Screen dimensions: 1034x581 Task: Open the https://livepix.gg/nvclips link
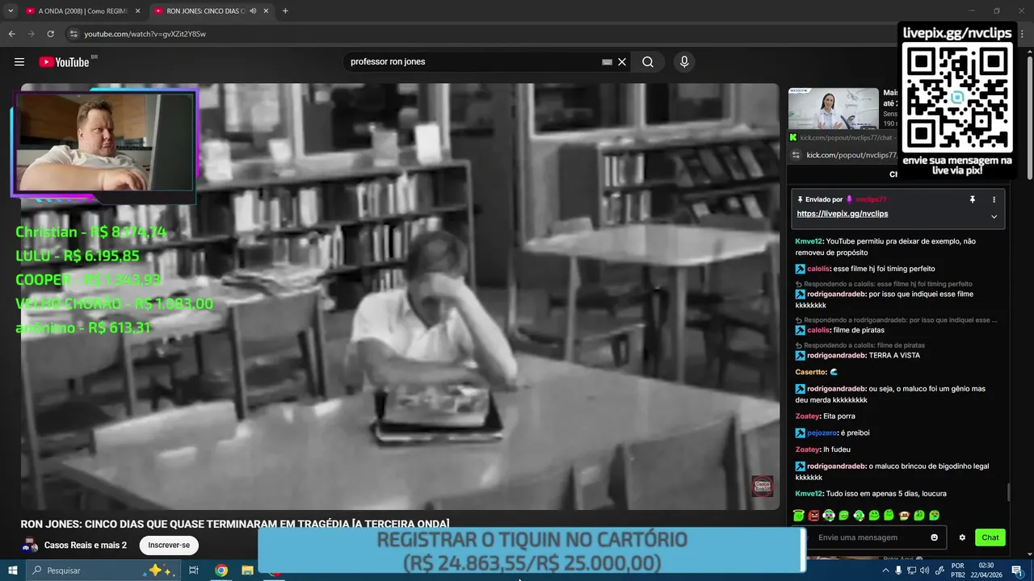(843, 214)
